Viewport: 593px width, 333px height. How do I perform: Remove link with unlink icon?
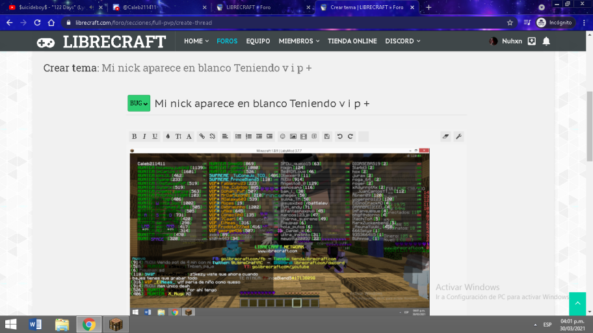[213, 136]
